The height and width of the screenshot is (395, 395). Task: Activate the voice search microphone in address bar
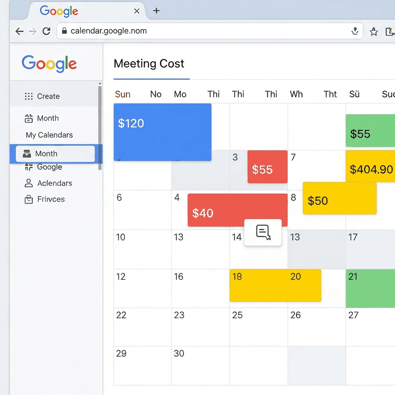point(355,31)
